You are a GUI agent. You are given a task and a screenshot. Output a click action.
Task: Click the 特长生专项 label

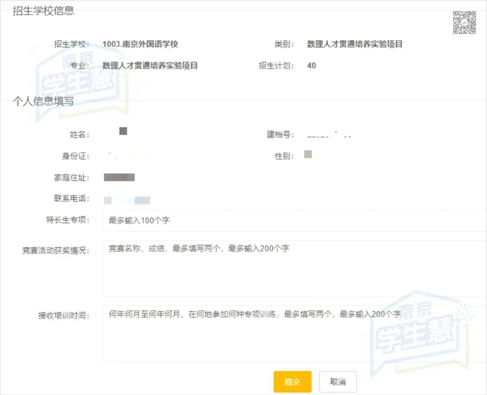67,220
